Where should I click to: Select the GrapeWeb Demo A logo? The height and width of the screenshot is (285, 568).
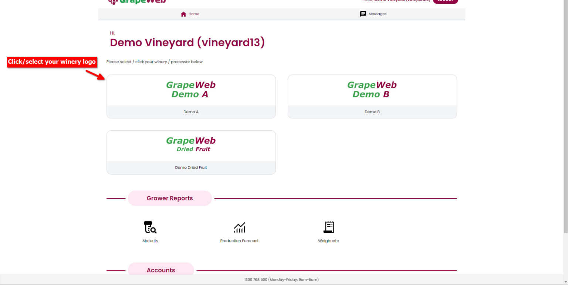pos(191,90)
